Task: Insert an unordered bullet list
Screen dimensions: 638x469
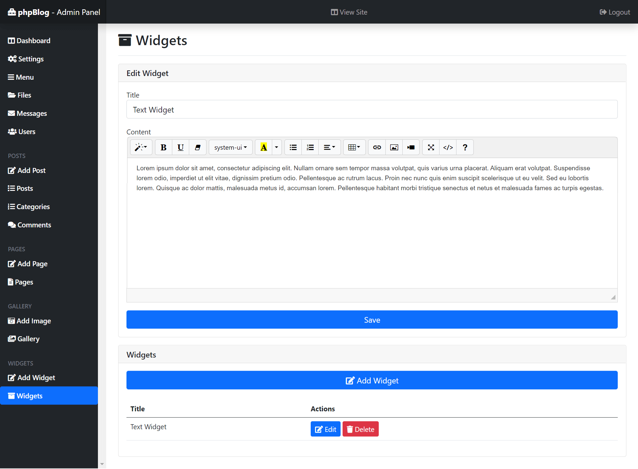Action: [x=293, y=147]
